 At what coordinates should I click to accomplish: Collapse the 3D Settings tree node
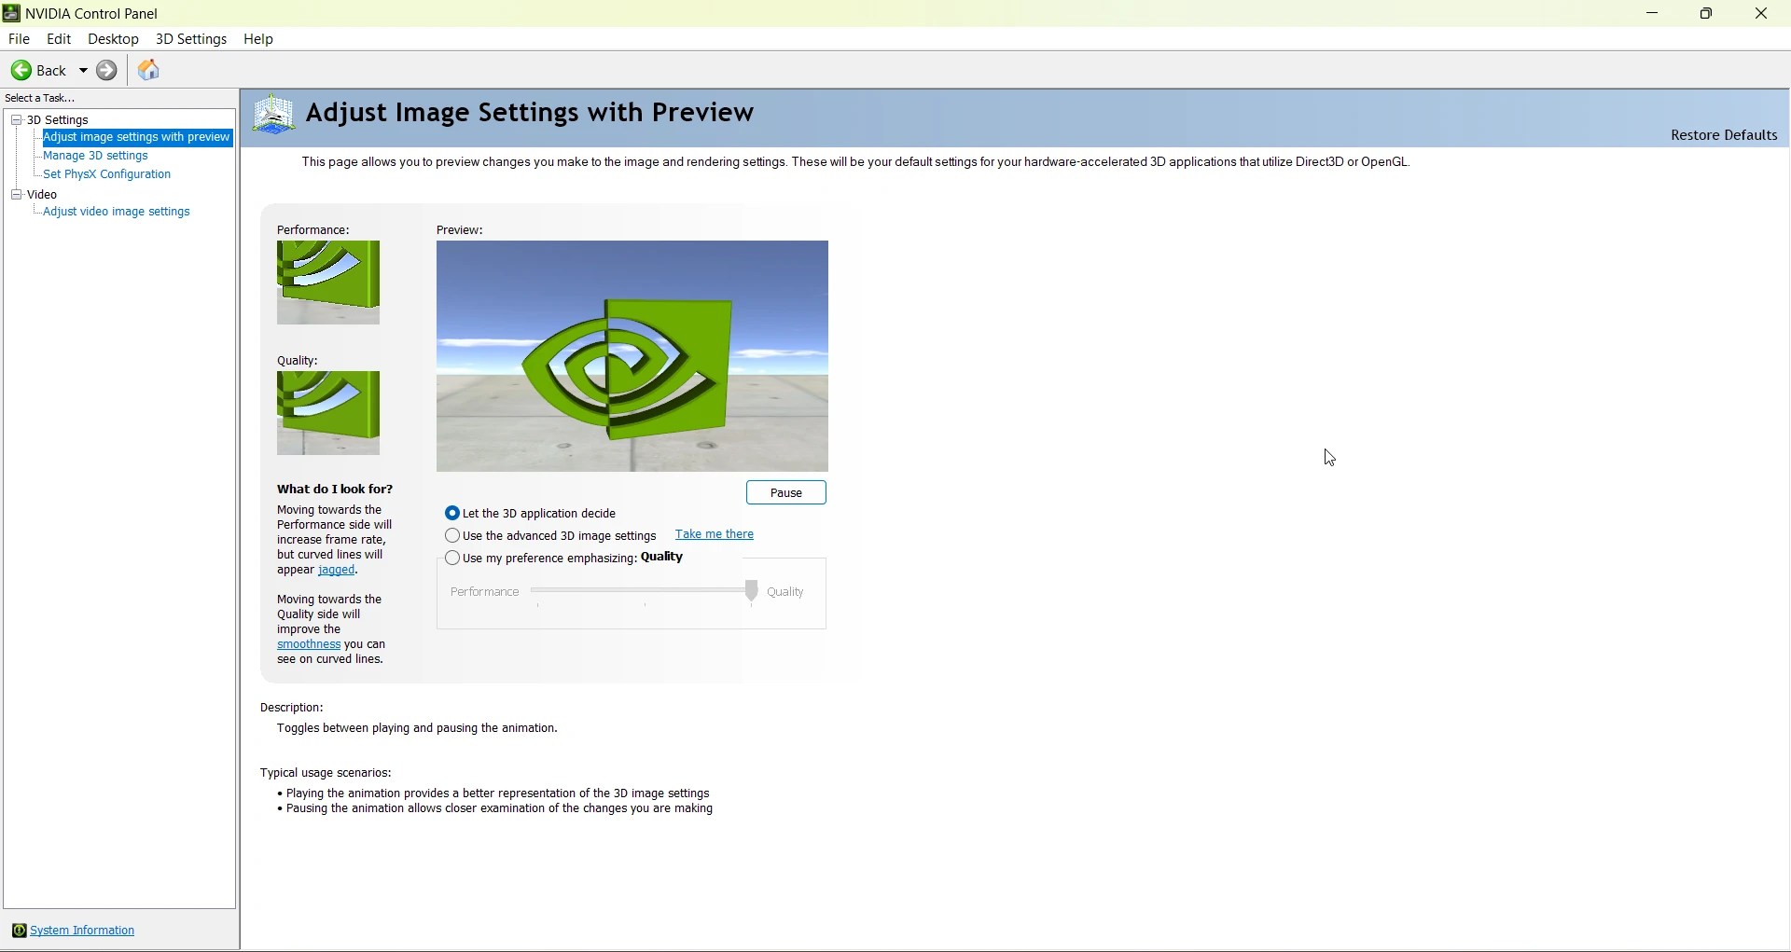pos(17,120)
